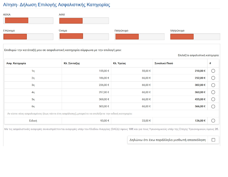Image resolution: width=228 pixels, height=177 pixels.
Task: Select the 3η insurance category option
Action: (x=213, y=85)
